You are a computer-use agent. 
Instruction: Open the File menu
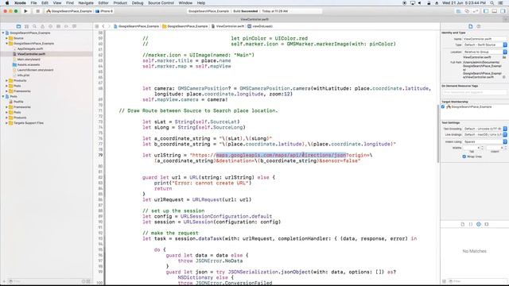click(x=33, y=3)
